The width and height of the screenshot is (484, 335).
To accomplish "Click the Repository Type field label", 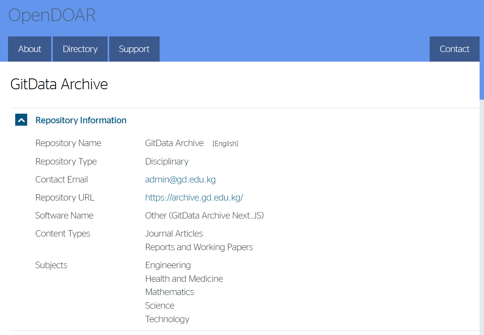I will click(x=66, y=161).
